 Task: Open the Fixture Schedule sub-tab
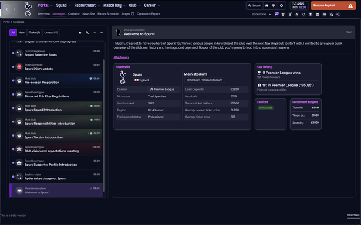pyautogui.click(x=108, y=14)
